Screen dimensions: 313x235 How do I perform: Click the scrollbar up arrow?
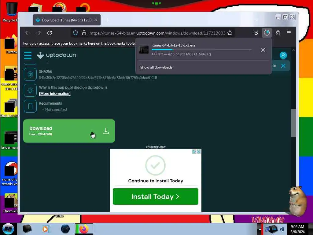click(293, 50)
